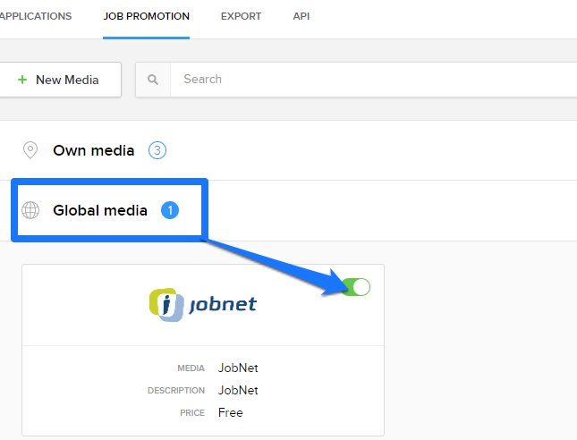Click the MEDIA field label
Screen dimensions: 577x440
tap(191, 368)
